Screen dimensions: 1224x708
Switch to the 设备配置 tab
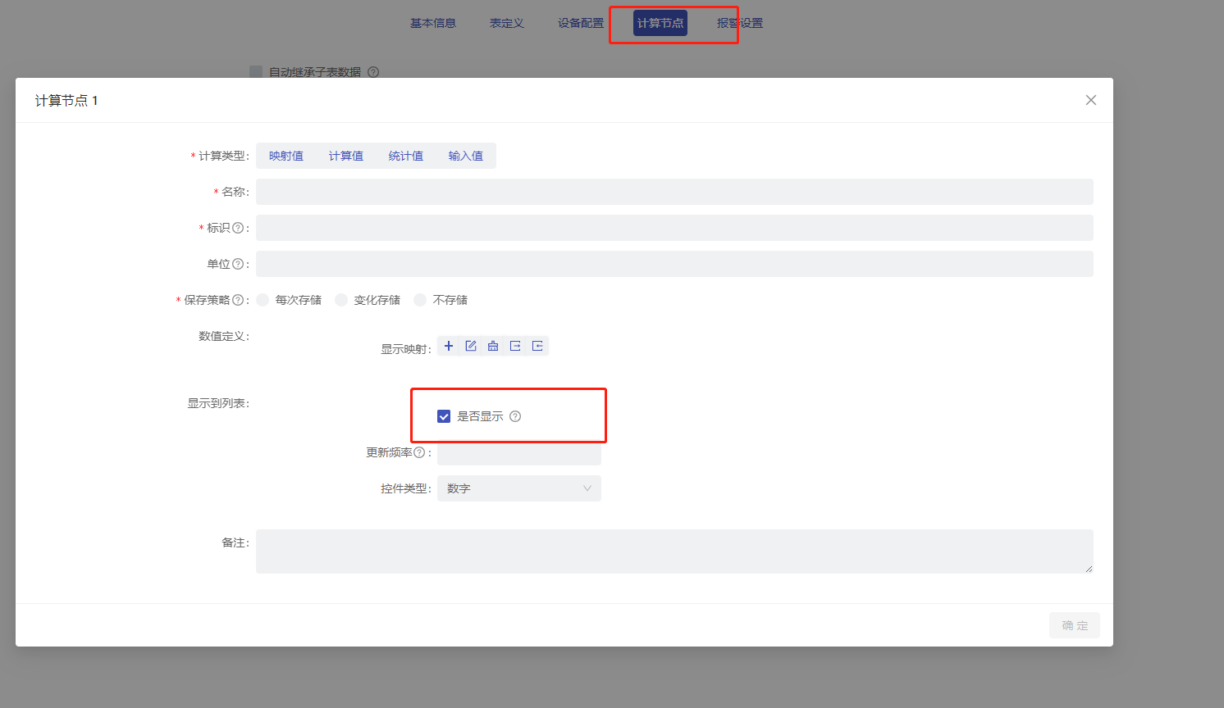[581, 23]
